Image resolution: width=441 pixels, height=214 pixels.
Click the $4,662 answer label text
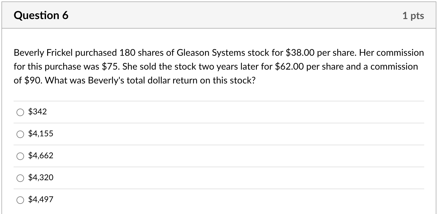(41, 156)
